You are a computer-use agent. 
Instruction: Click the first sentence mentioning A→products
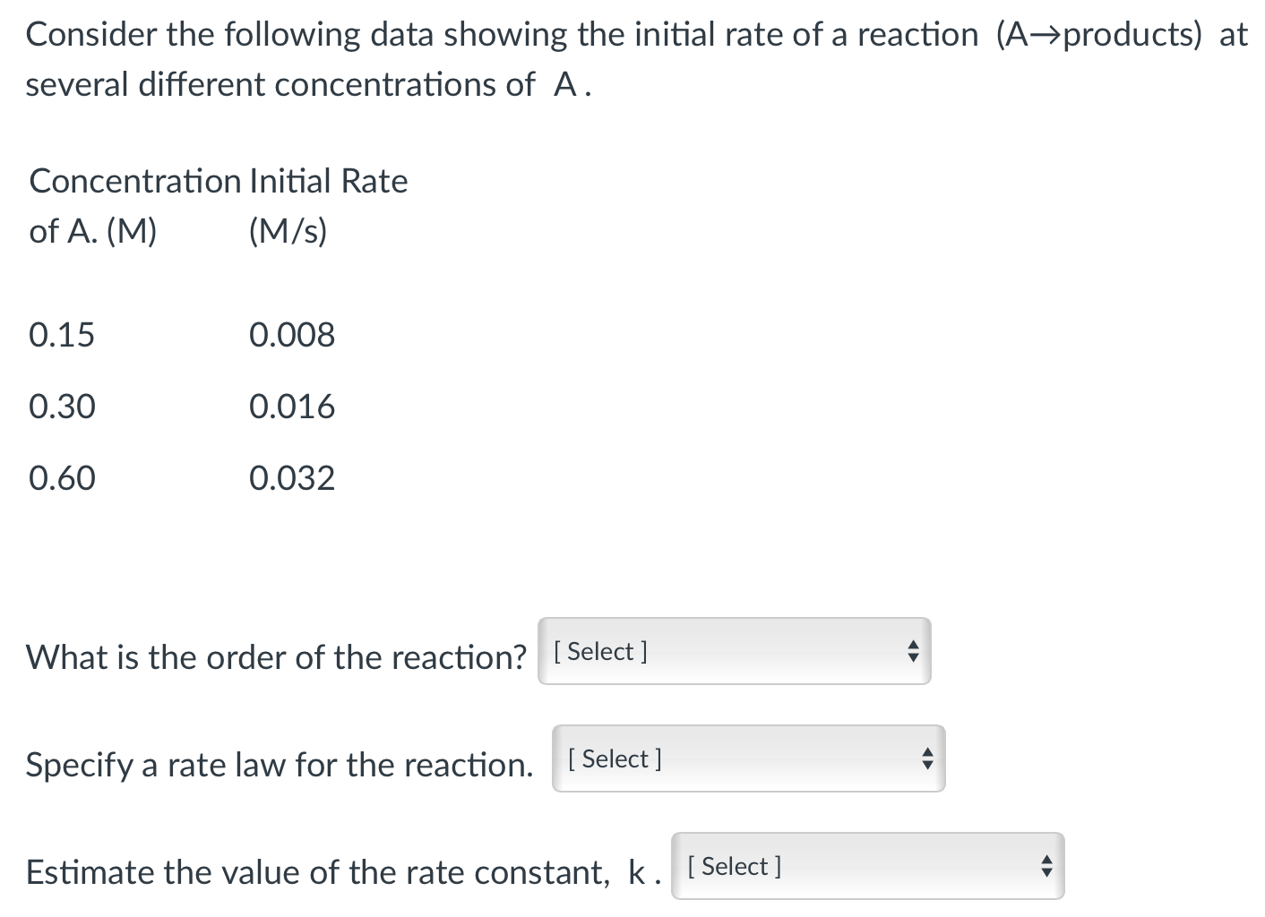pos(627,34)
